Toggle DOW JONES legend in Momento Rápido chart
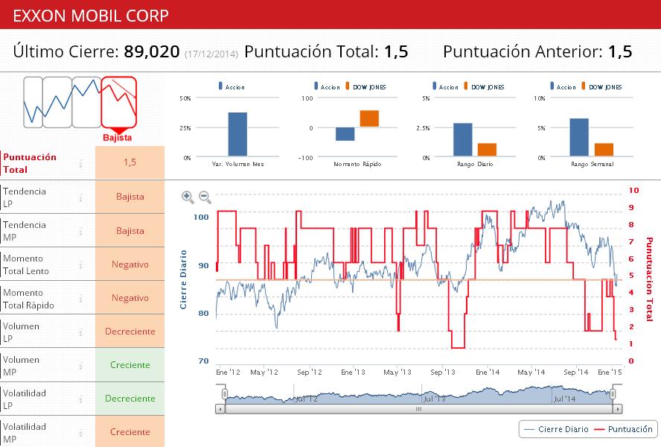This screenshot has width=661, height=447. pos(365,86)
